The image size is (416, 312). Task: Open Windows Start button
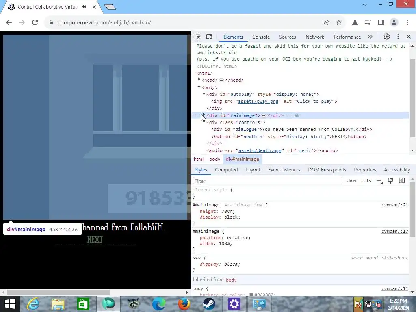pyautogui.click(x=10, y=304)
